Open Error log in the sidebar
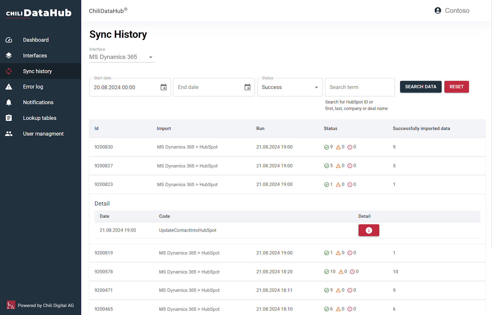 [40, 87]
